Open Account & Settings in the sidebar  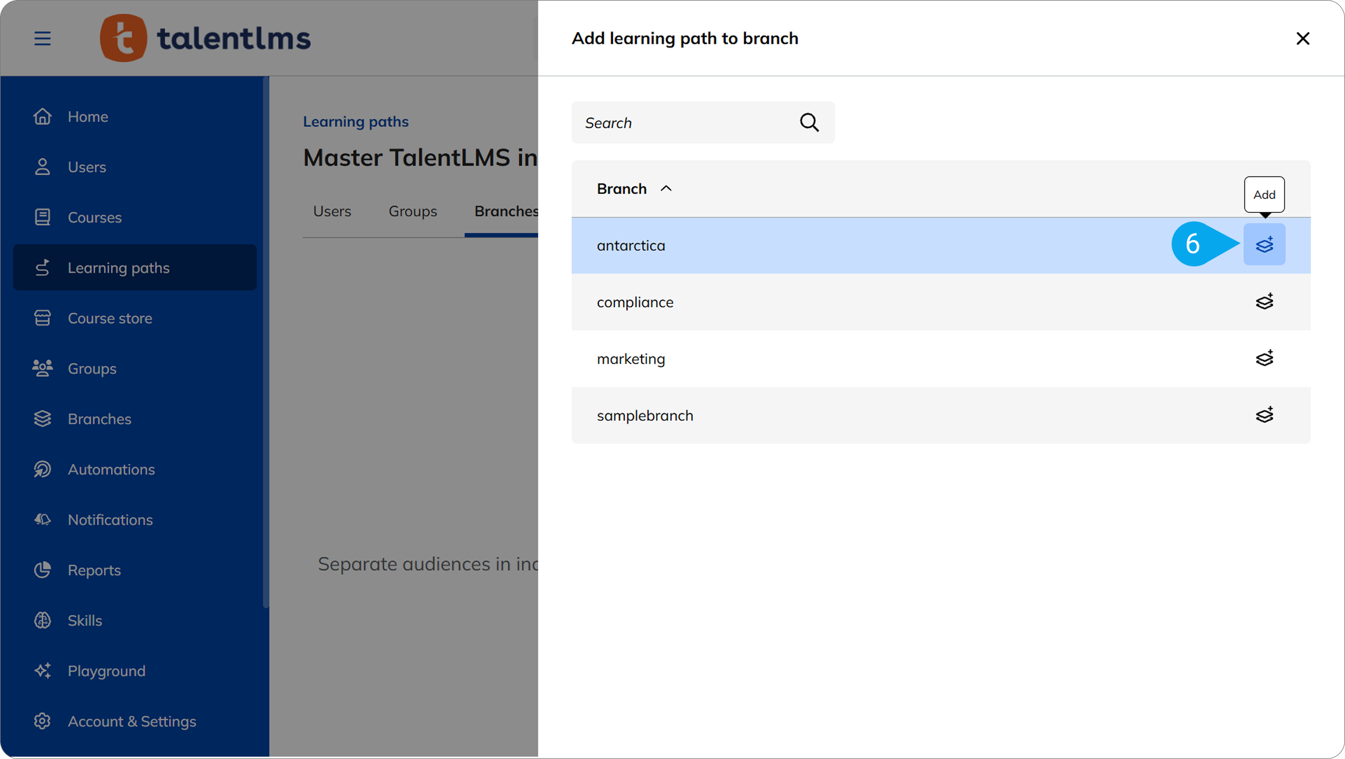135,721
